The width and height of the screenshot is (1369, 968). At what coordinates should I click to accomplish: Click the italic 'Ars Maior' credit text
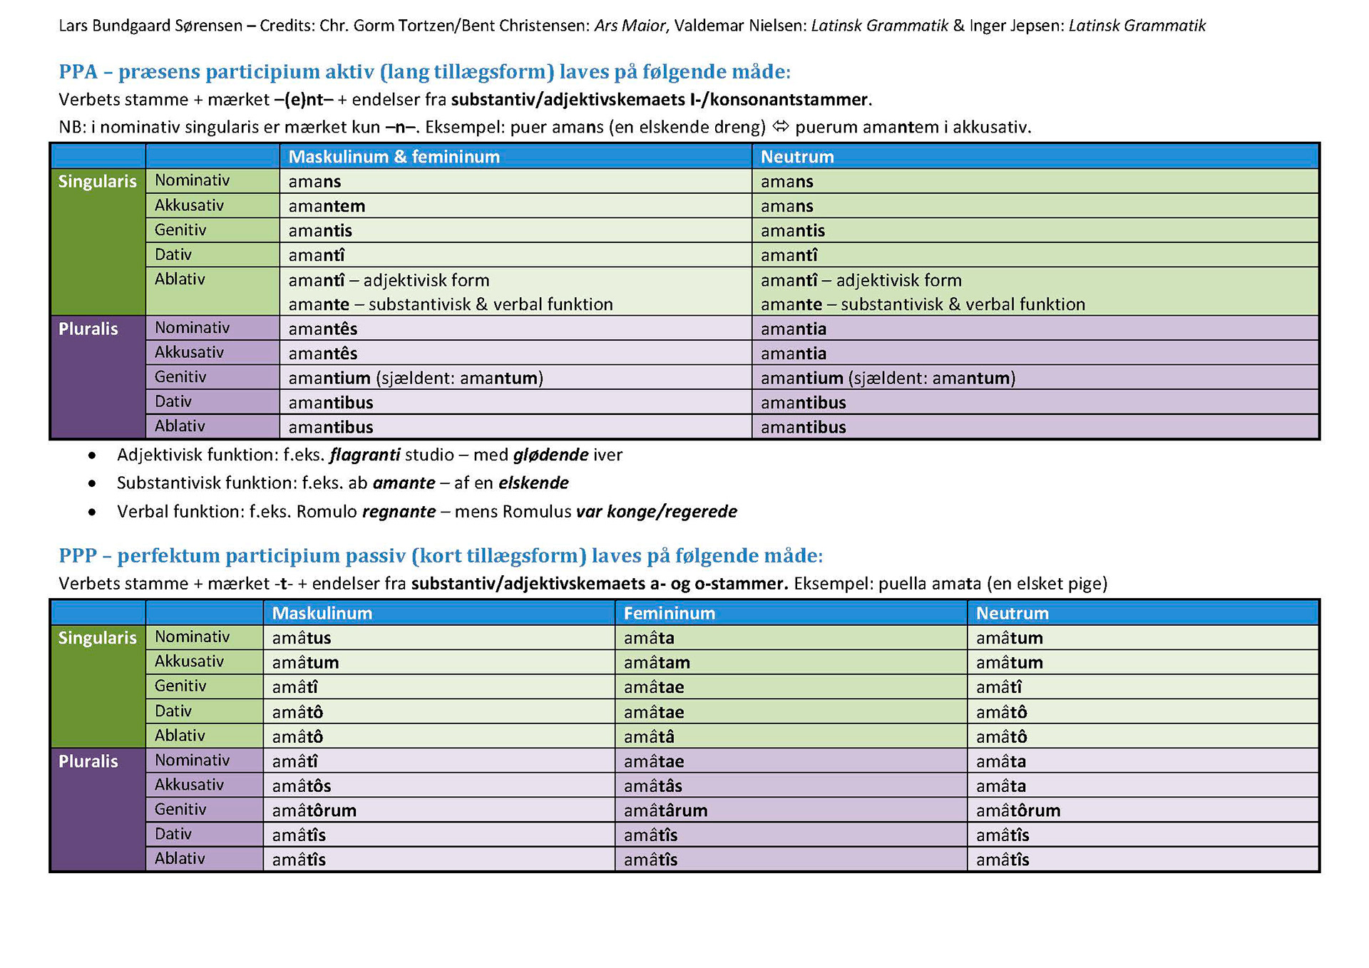pyautogui.click(x=630, y=26)
